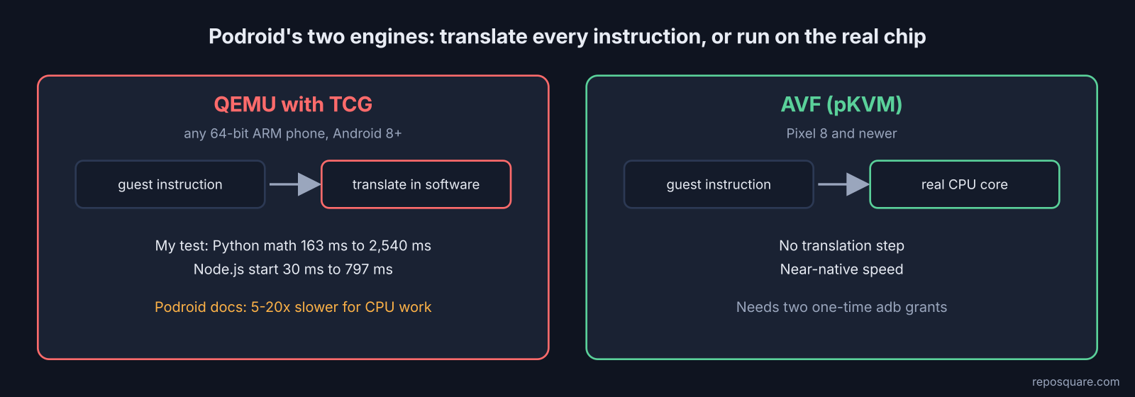Select the "AVF (pKVM)" heading
Screen dimensions: 1135x397
[x=841, y=104]
